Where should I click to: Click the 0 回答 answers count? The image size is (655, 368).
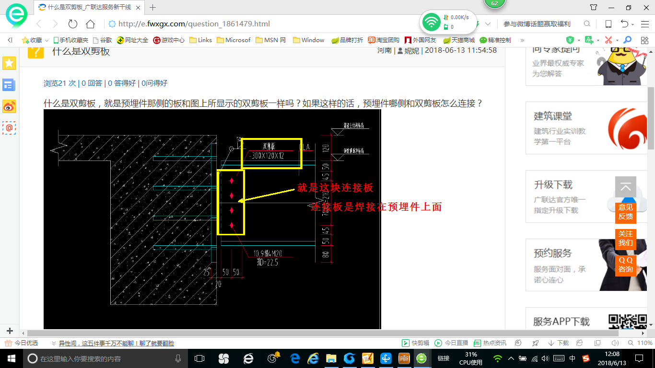click(92, 83)
